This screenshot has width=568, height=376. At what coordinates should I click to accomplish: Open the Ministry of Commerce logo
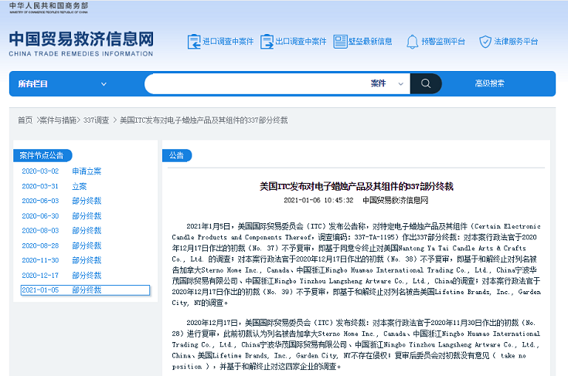tap(49, 8)
